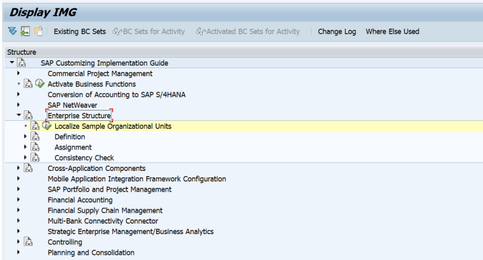Run the Activate Business Functions execute icon

coord(40,83)
